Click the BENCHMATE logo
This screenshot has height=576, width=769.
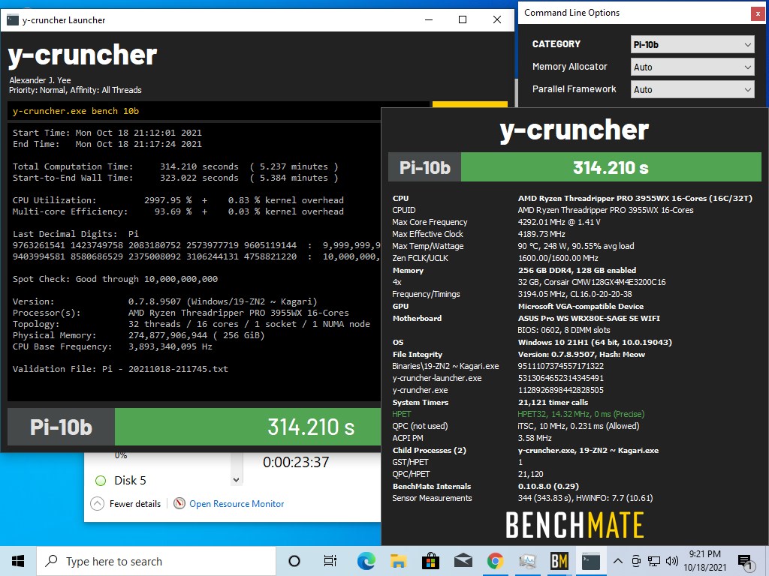tap(574, 525)
